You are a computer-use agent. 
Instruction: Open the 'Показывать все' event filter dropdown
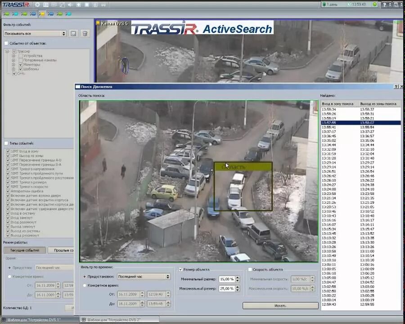(x=35, y=34)
